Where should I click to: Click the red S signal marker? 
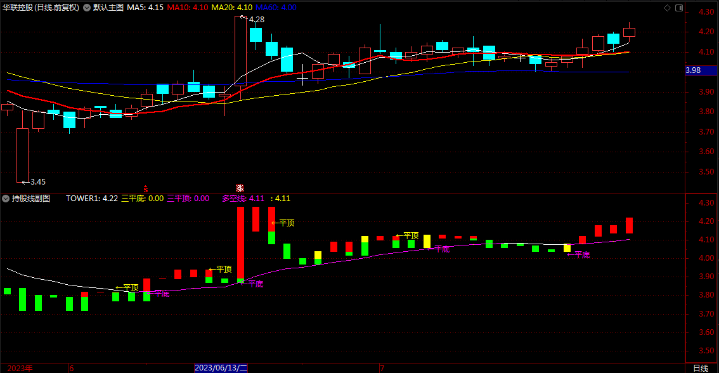146,188
